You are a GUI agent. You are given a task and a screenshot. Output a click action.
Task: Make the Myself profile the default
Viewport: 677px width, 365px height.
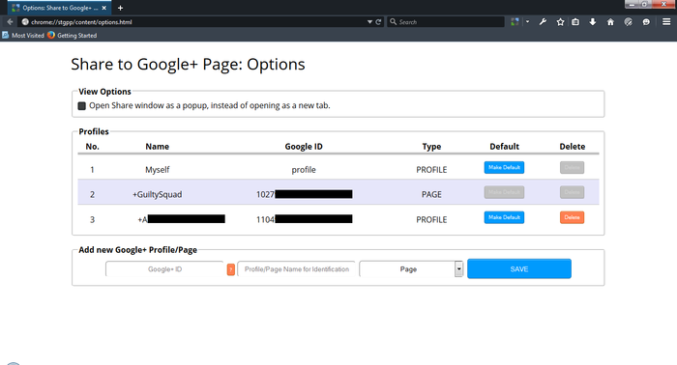coord(504,167)
